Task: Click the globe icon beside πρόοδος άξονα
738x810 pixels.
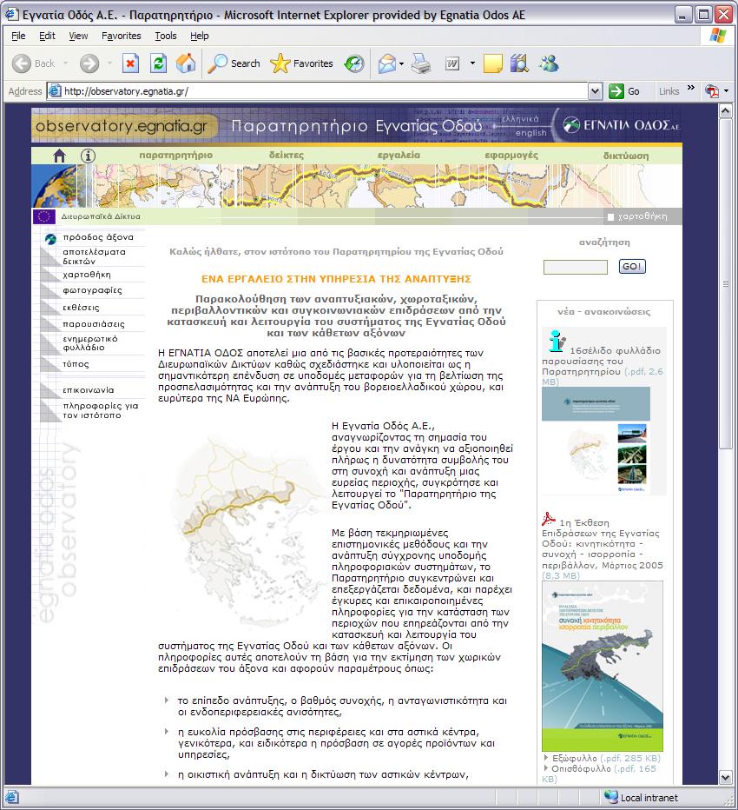Action: pyautogui.click(x=50, y=239)
